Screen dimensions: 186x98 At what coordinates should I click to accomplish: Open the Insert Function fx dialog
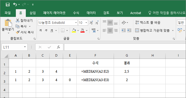[58, 47]
